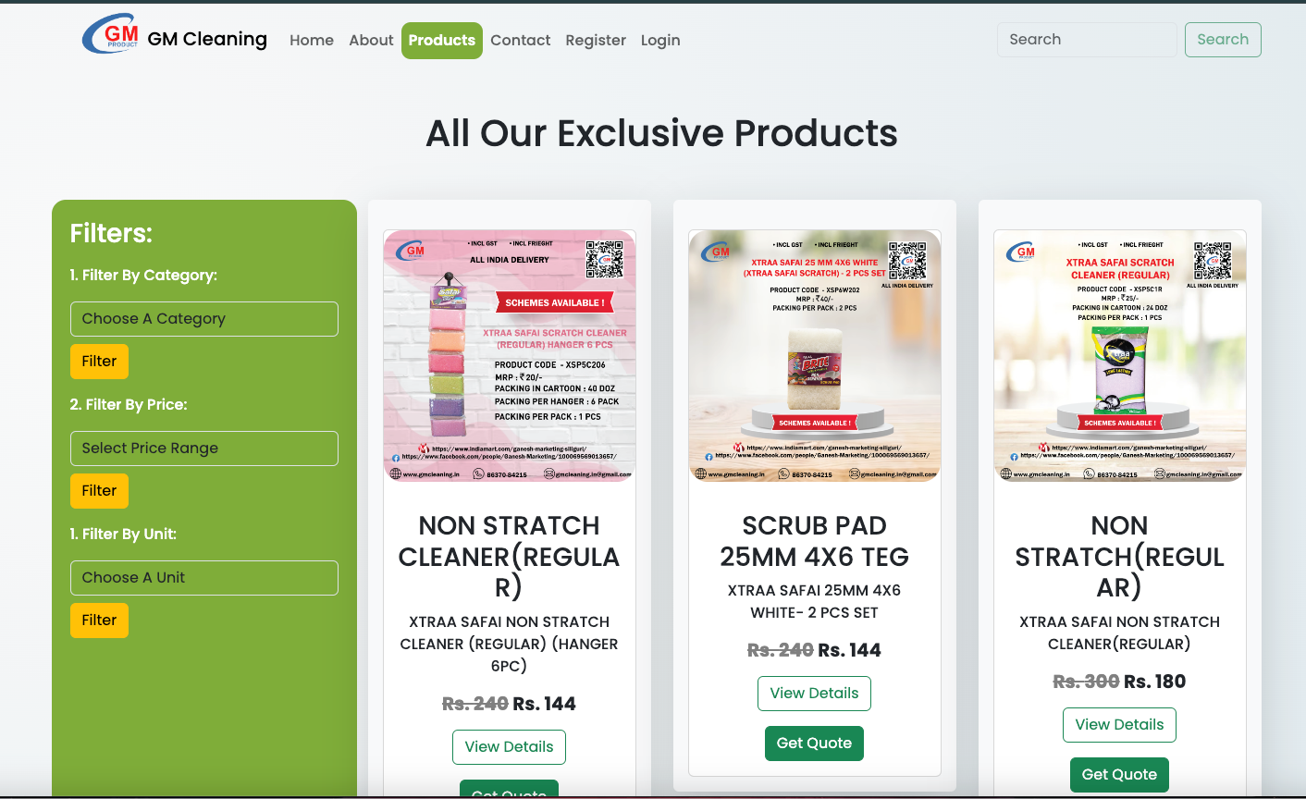View Details for Scrub Pad 25MM

click(814, 694)
